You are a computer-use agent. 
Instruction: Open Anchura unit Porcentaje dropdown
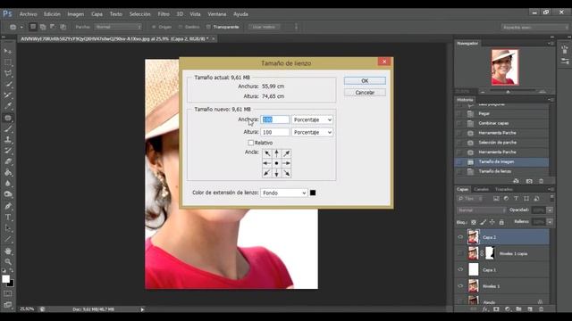tap(312, 119)
